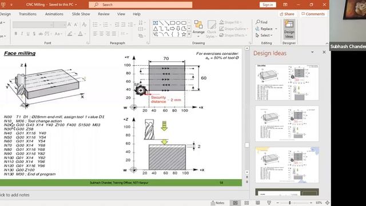Open the View tab
Screen dimensions: 366x206
(x=121, y=14)
